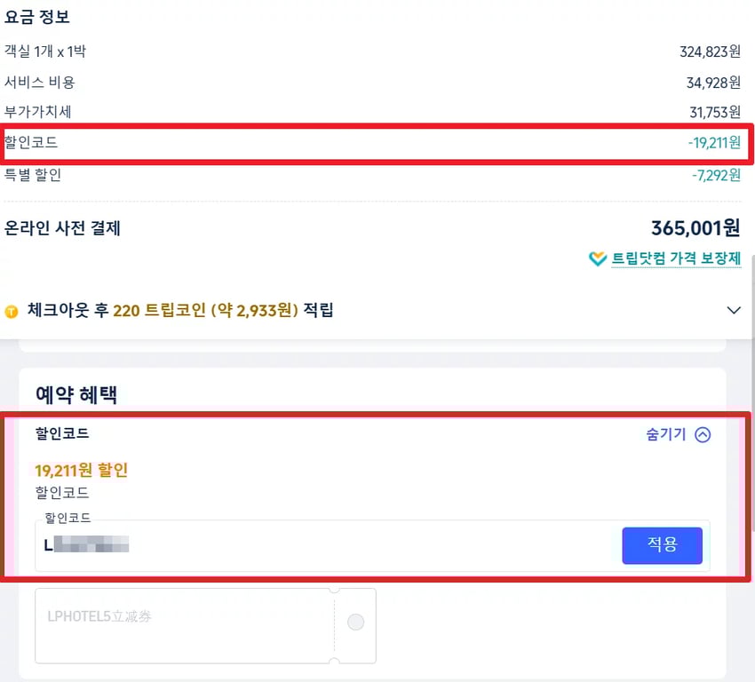The image size is (755, 682).
Task: Click the orange 19,211원 할인 text
Action: pos(81,470)
